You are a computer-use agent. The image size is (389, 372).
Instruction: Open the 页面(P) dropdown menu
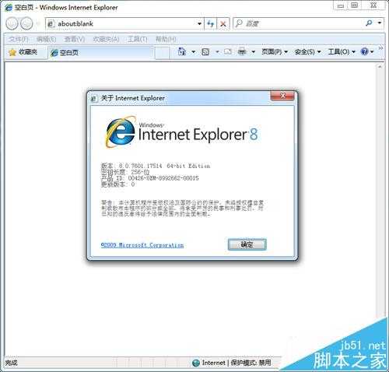pyautogui.click(x=275, y=52)
